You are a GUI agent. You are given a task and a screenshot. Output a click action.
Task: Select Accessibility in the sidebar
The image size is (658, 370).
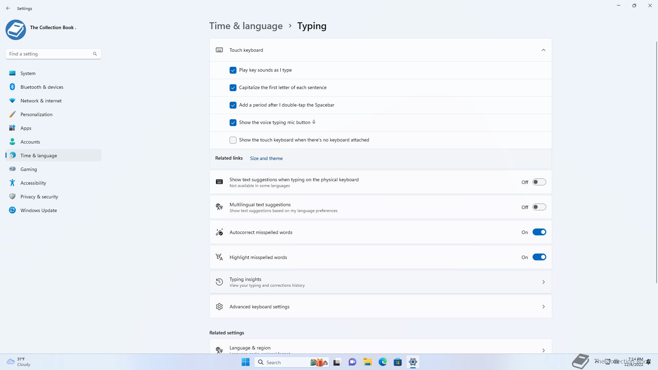pos(33,183)
